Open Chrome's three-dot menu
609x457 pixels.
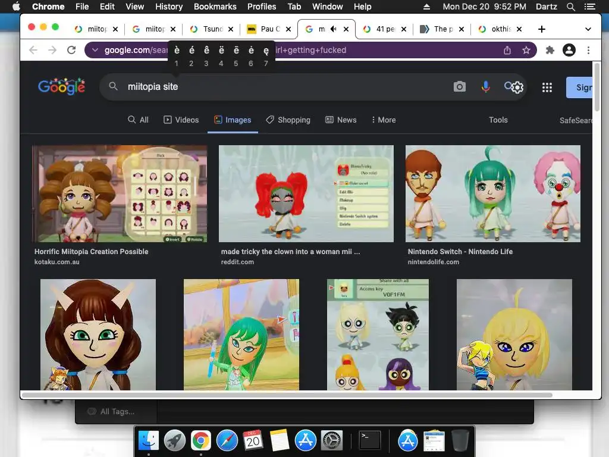588,50
